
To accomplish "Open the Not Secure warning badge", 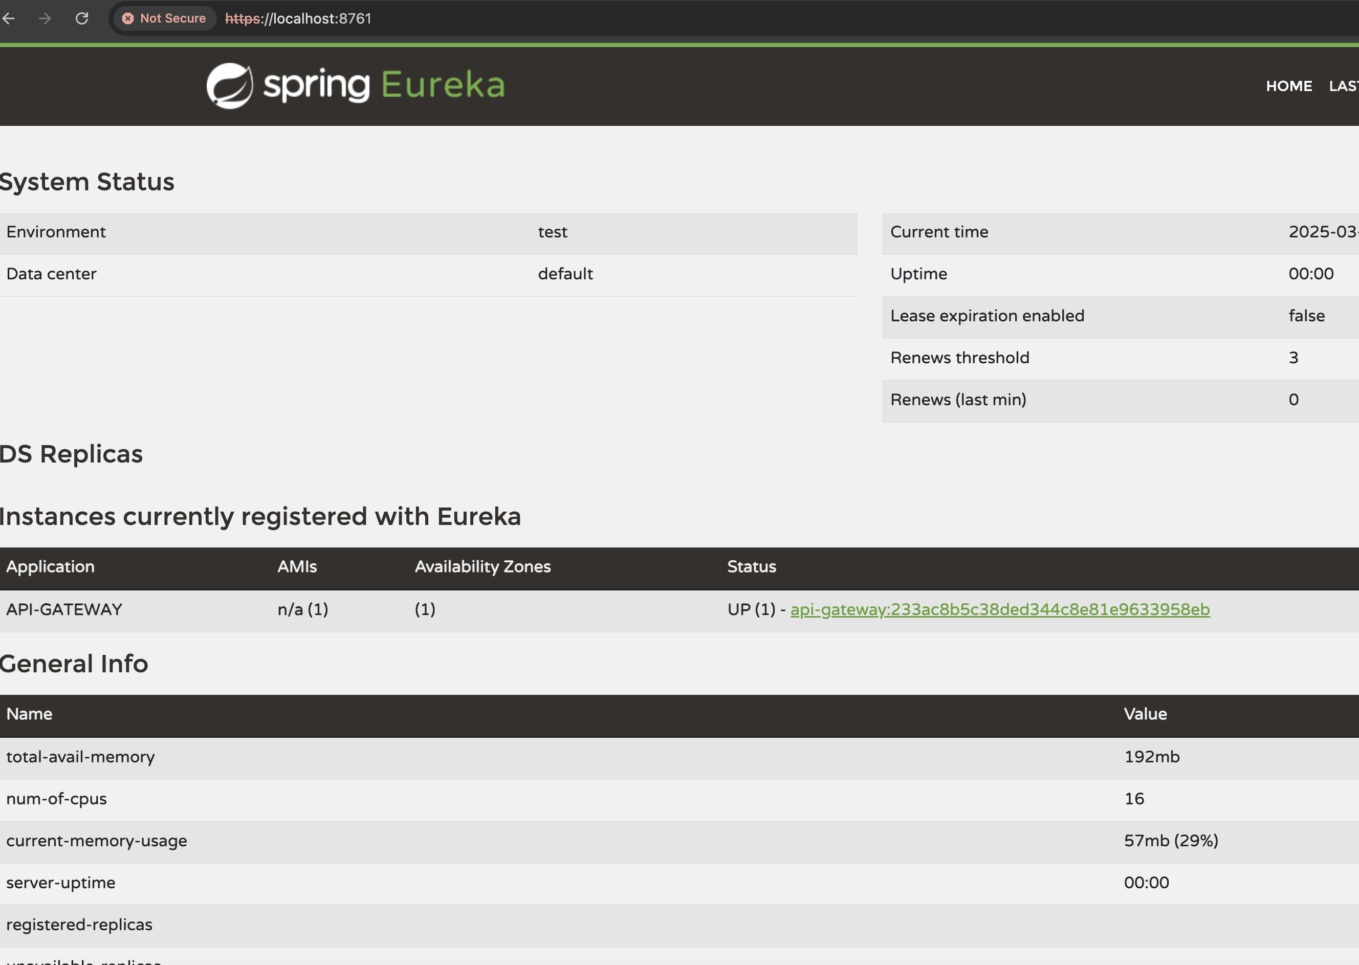I will pos(165,18).
